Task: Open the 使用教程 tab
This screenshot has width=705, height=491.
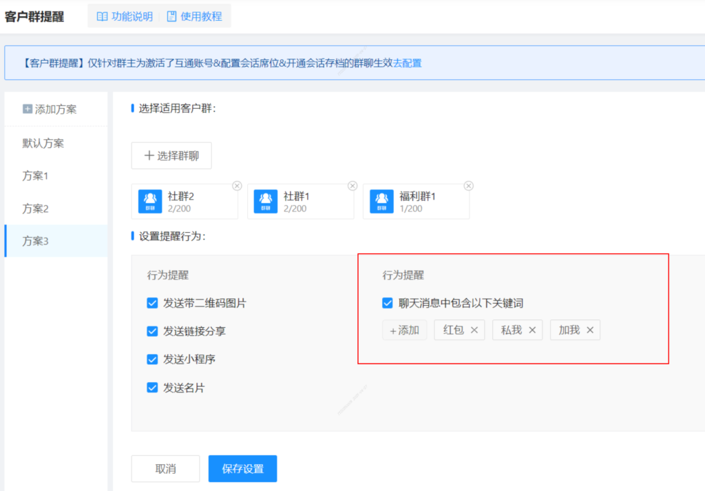Action: pos(194,17)
